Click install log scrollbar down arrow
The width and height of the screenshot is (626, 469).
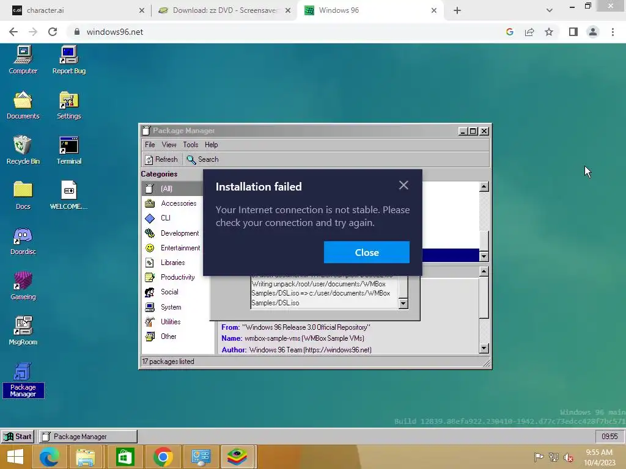403,304
